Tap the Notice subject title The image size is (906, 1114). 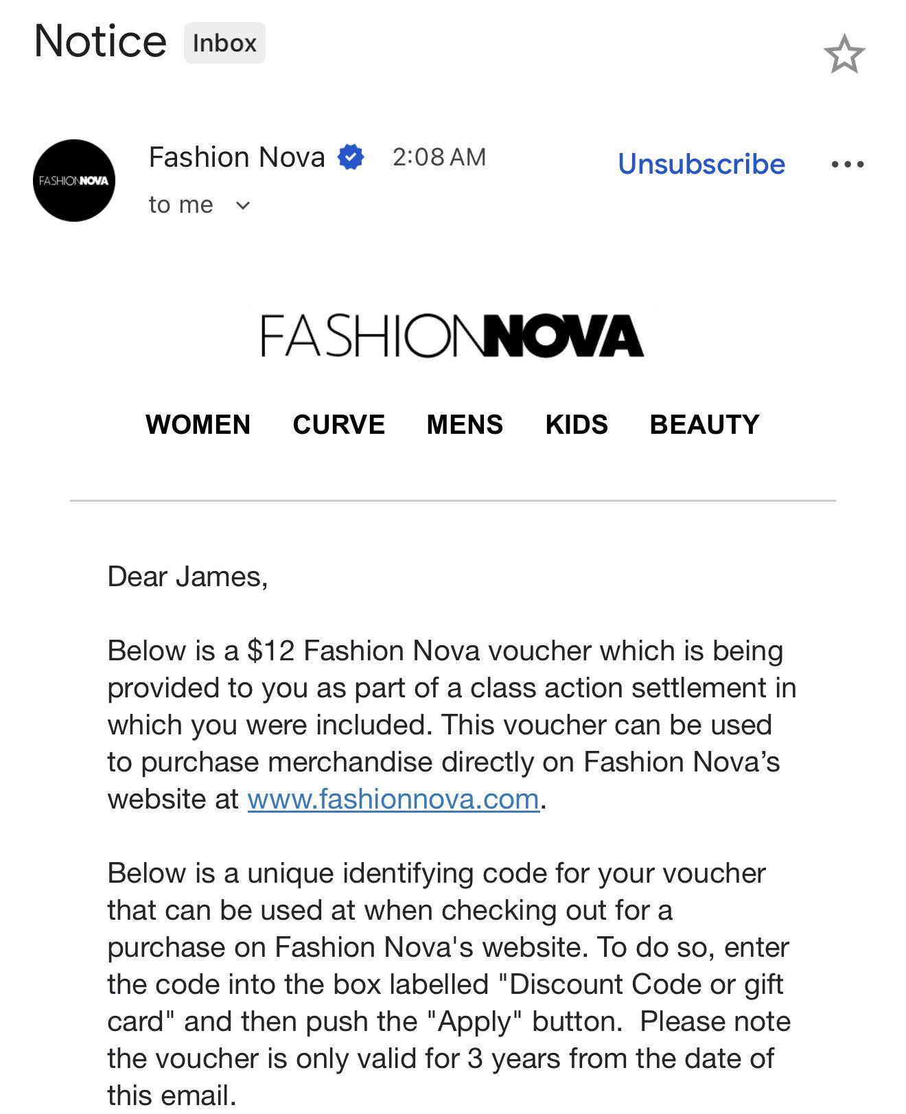pos(100,41)
